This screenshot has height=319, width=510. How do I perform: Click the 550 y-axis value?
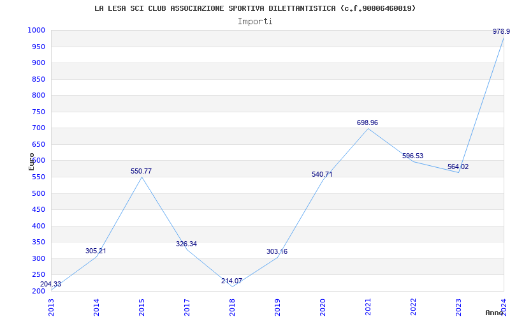pos(38,177)
